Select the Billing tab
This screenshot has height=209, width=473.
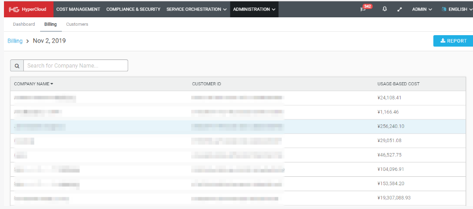point(50,24)
